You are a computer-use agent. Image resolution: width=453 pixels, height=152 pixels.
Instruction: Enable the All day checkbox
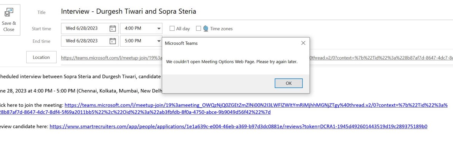coord(172,28)
